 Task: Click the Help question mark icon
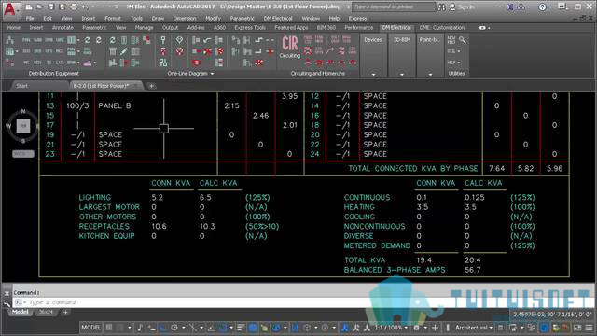click(542, 7)
